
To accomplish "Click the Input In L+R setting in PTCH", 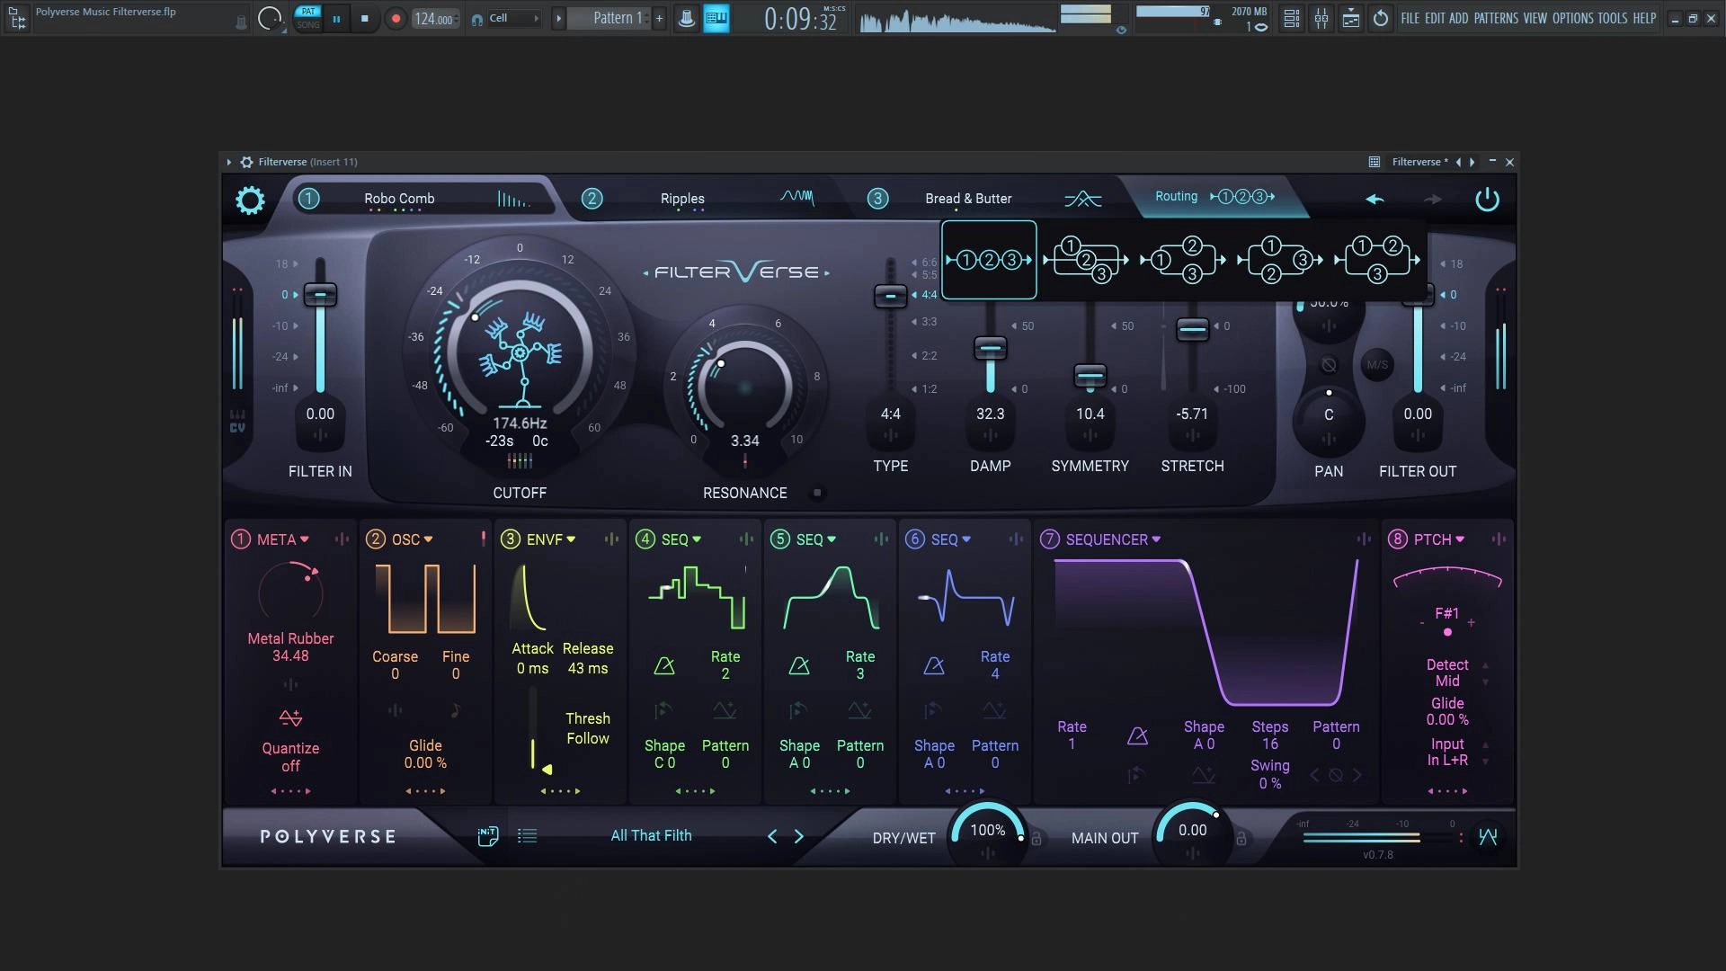I will [1447, 752].
